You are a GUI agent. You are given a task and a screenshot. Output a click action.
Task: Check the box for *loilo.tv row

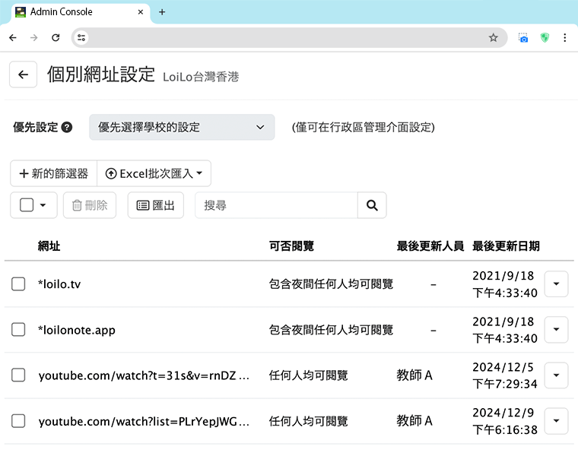tap(18, 284)
